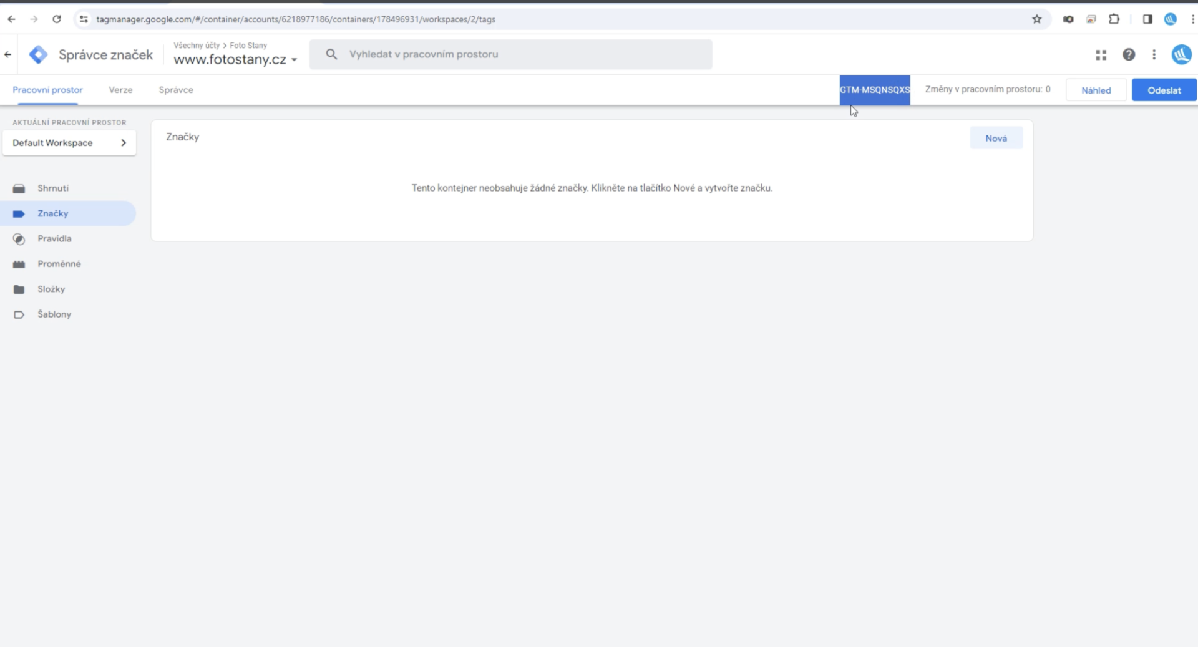This screenshot has height=647, width=1198.
Task: Click the Foto Stany breadcrumb link
Action: pos(248,46)
